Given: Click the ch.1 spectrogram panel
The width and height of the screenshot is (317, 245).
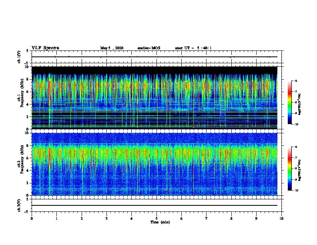Looking at the screenshot, I should (x=154, y=98).
